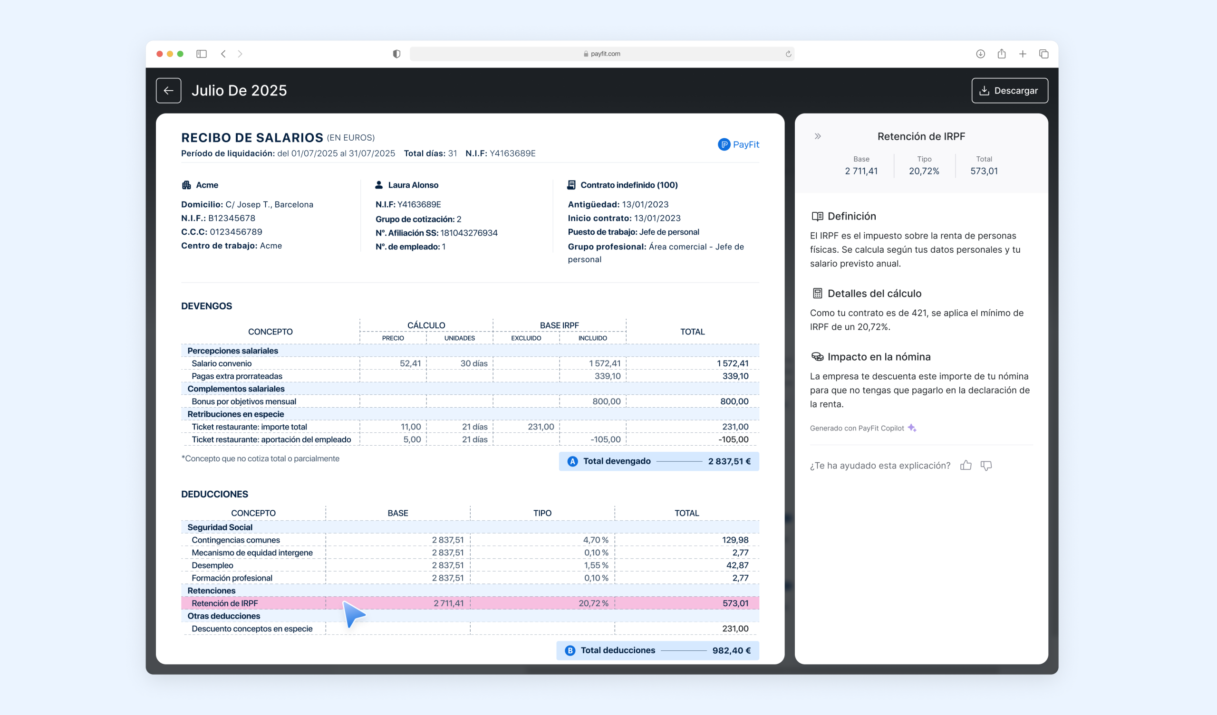Go forward in browser history

240,54
